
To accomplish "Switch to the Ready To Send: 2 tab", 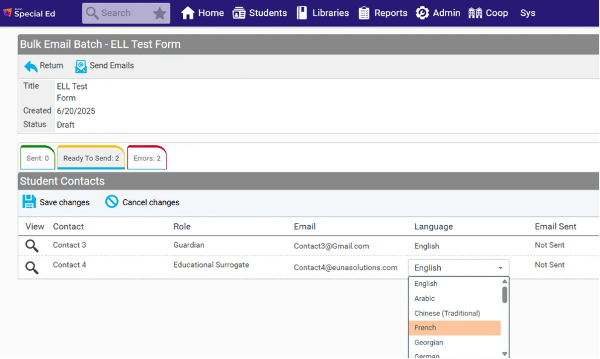I will point(91,157).
